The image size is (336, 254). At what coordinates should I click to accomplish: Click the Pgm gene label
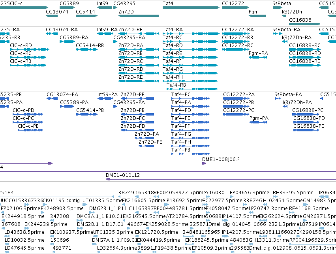253,11
